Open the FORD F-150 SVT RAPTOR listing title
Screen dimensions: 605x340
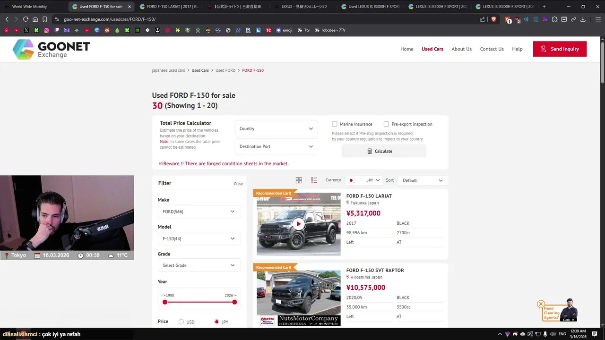(x=375, y=270)
